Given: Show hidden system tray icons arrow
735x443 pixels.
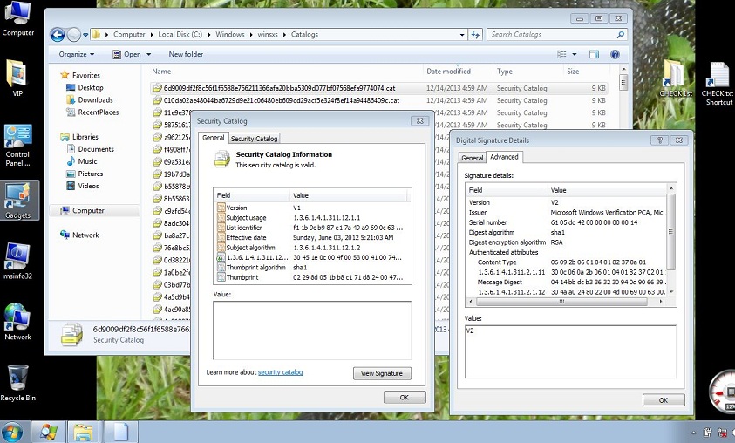Looking at the screenshot, I should (x=694, y=433).
